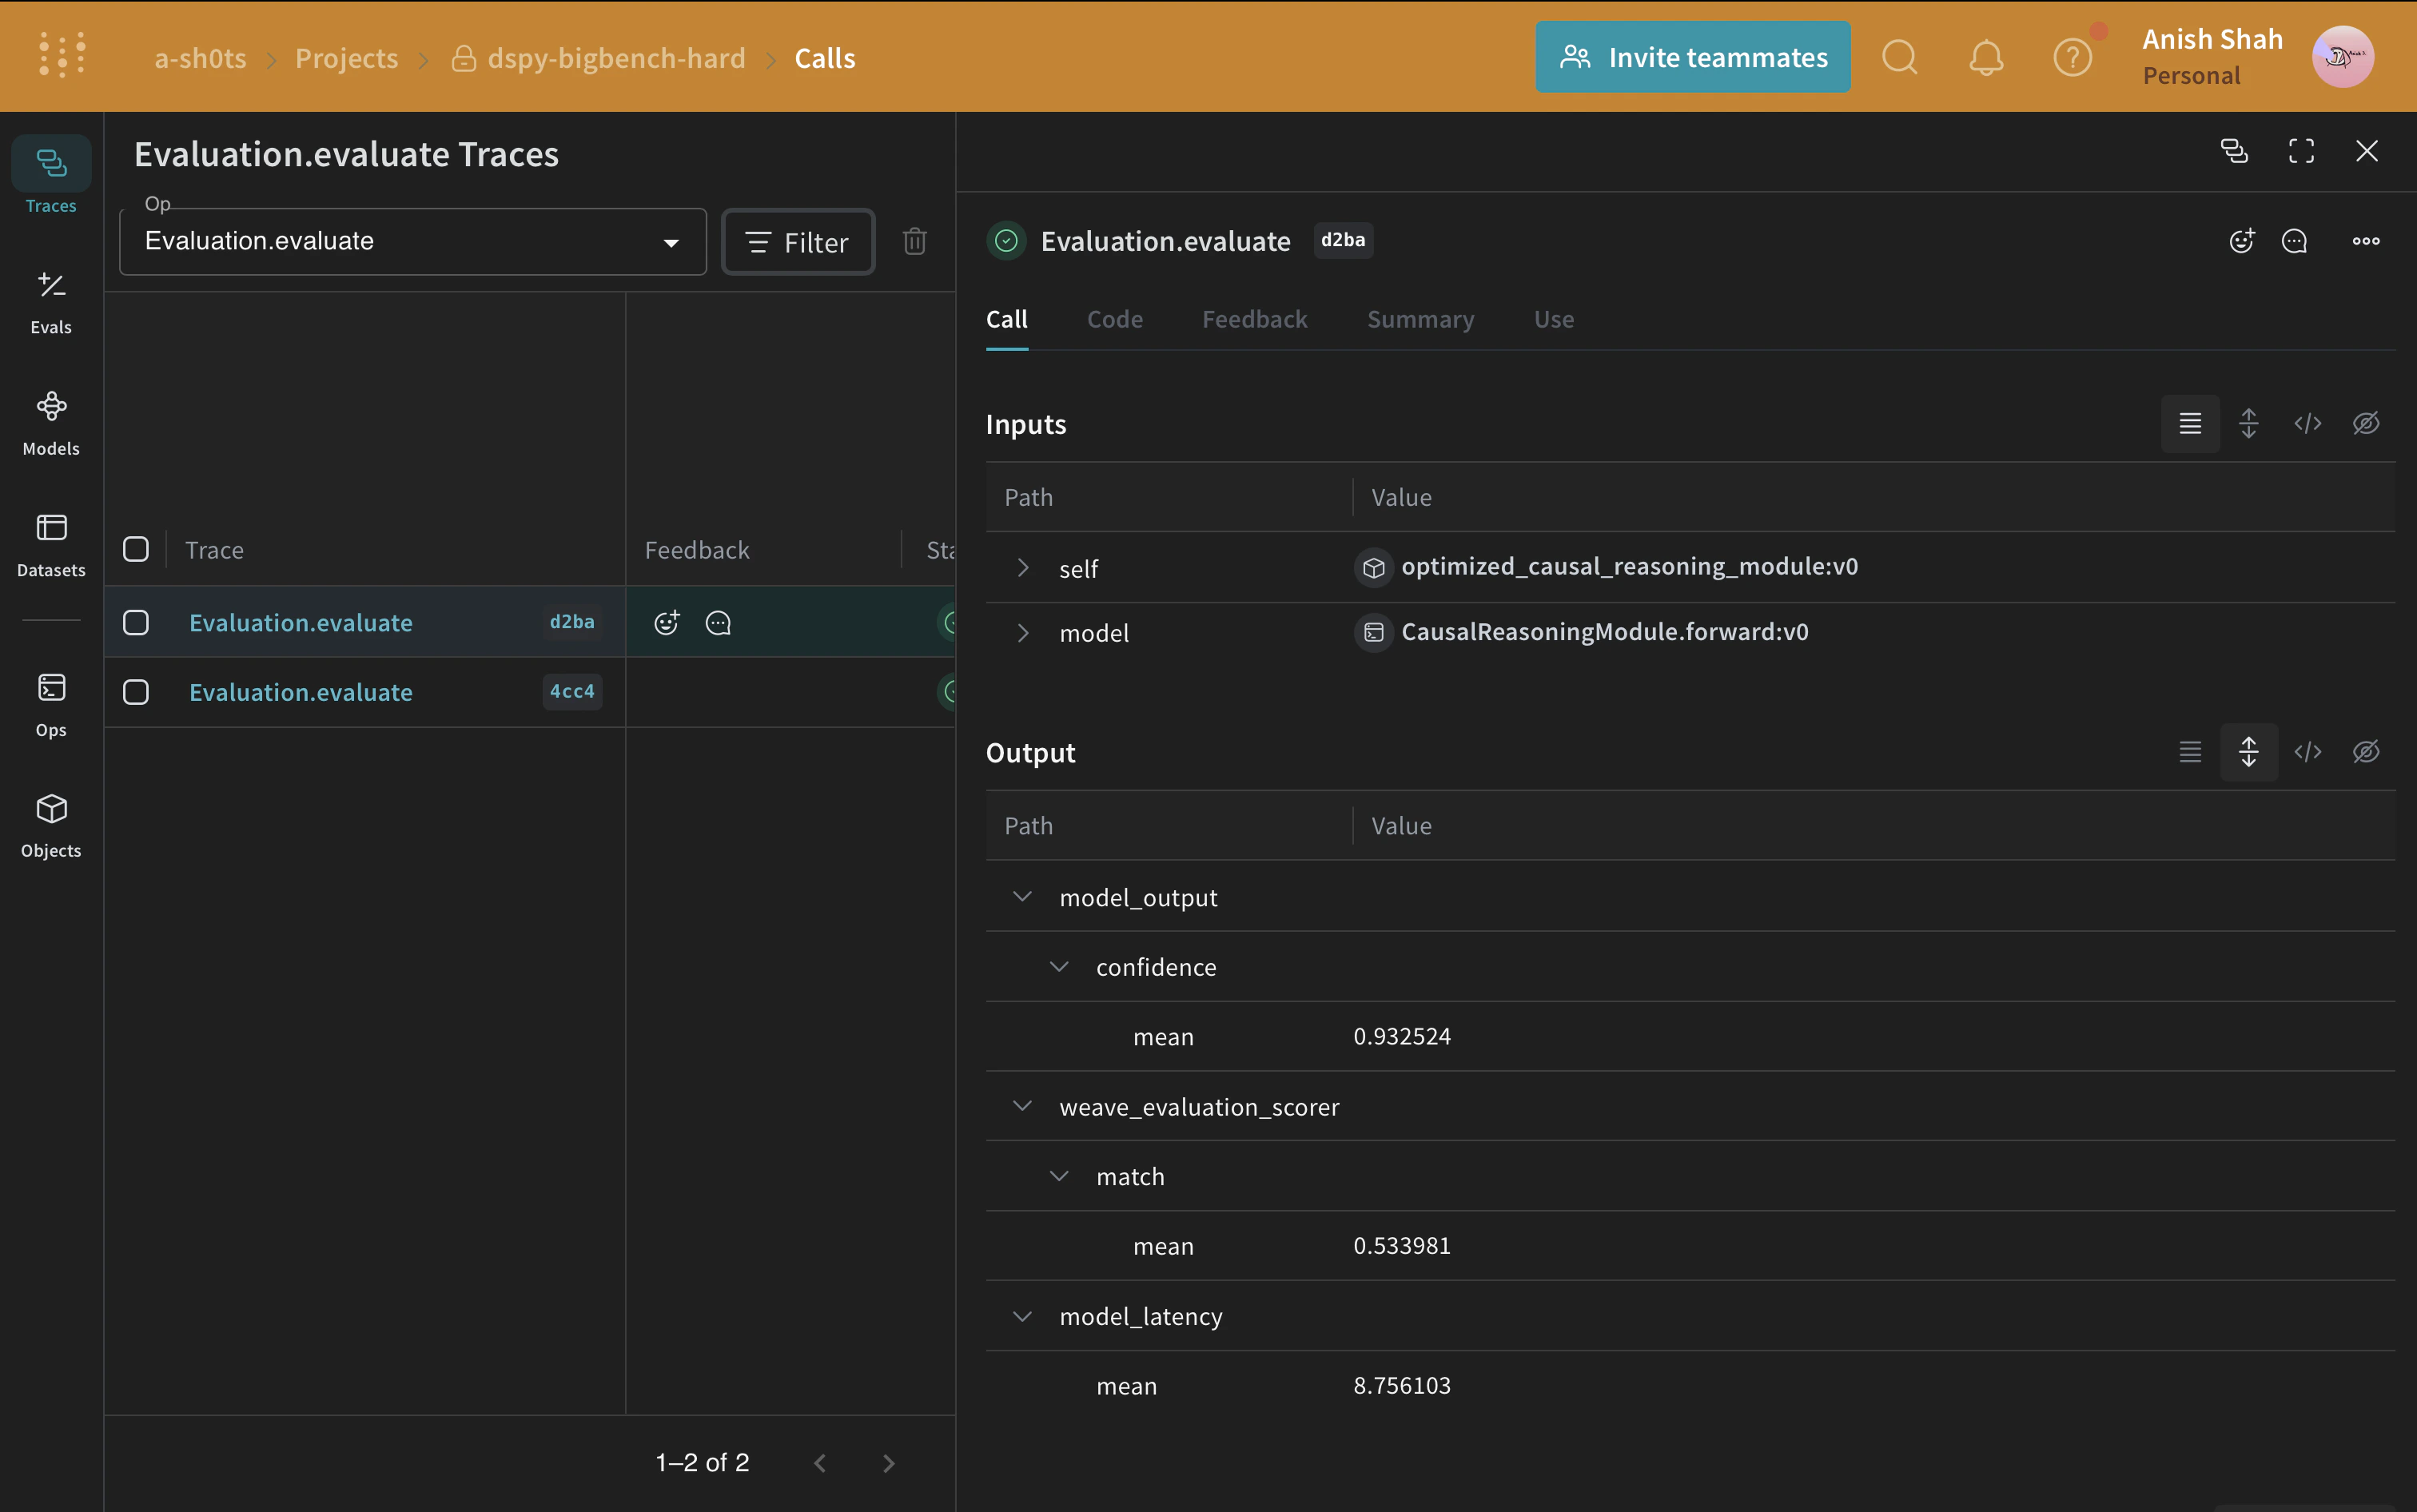This screenshot has width=2417, height=1512.
Task: Check the d2ba trace row checkbox
Action: tap(136, 623)
